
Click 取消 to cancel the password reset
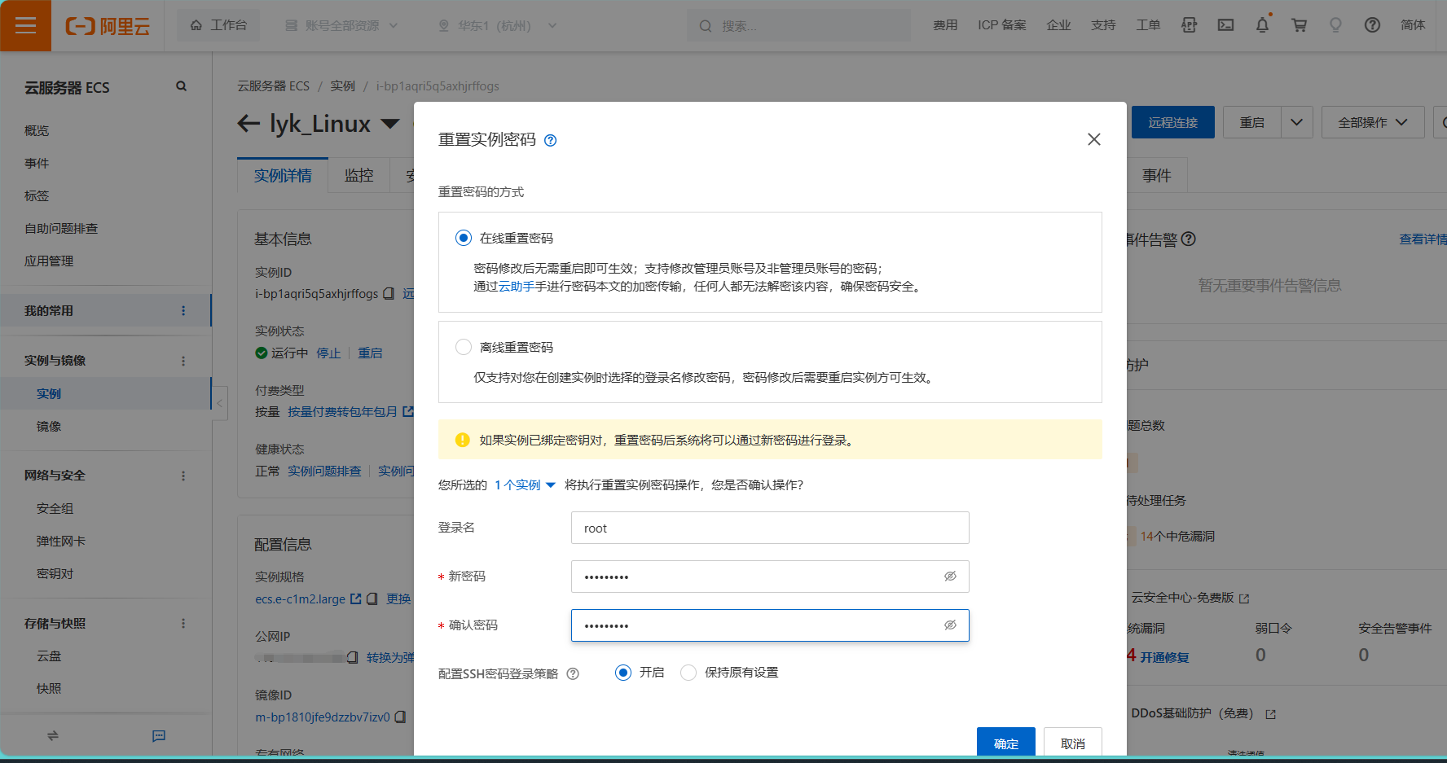pyautogui.click(x=1072, y=743)
